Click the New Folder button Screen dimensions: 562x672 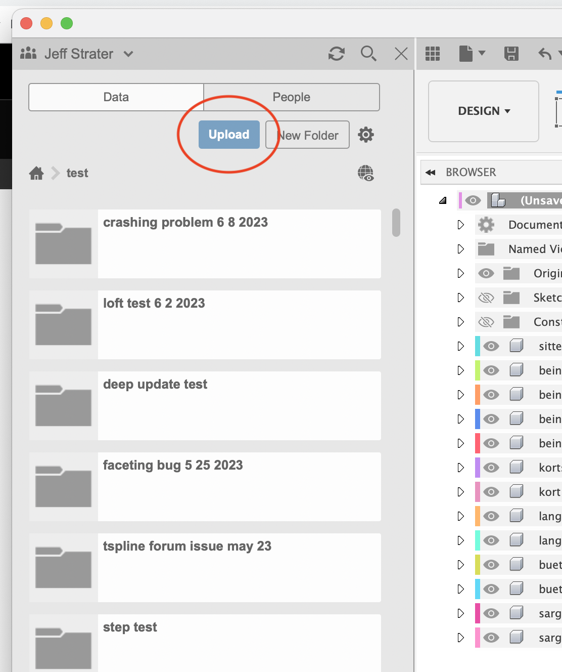tap(307, 135)
